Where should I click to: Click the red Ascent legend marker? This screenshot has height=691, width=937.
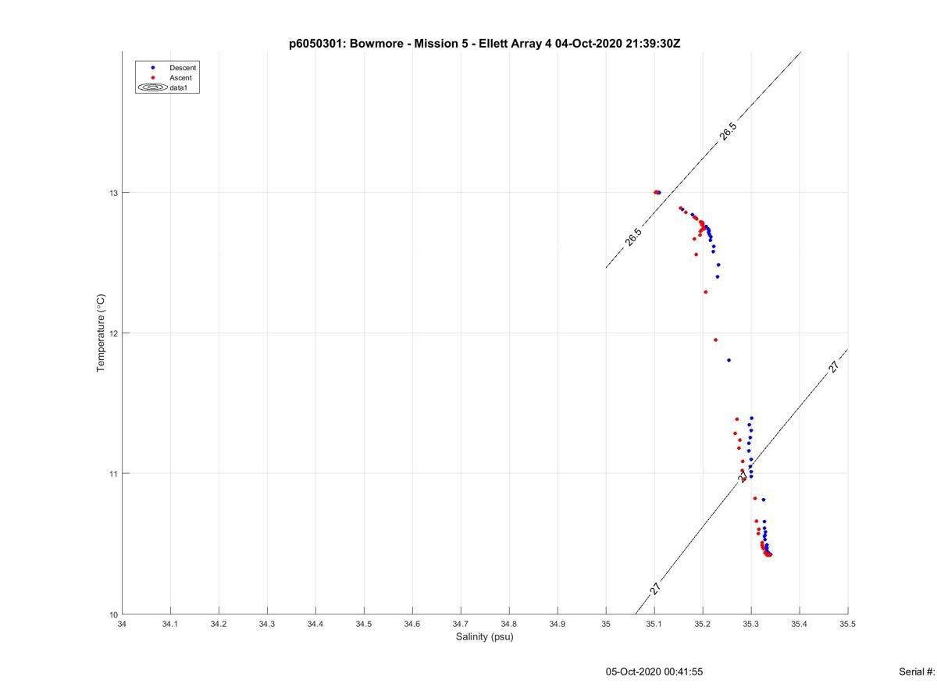coord(152,78)
